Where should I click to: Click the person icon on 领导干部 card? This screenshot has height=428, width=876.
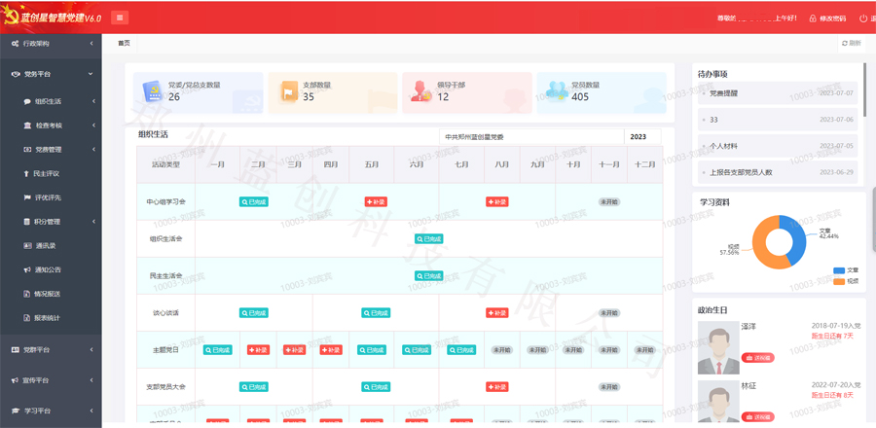tap(420, 91)
